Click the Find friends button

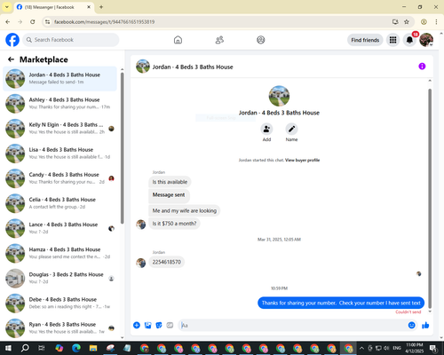click(365, 40)
